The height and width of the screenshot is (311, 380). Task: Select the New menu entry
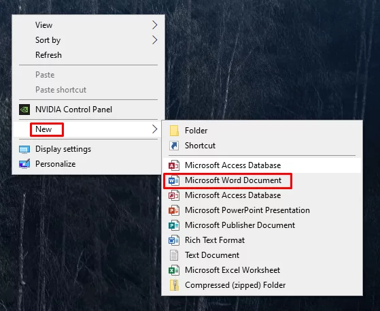point(88,129)
